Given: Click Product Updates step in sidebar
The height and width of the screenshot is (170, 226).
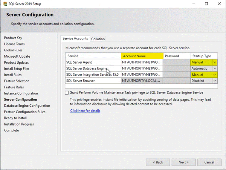Looking at the screenshot, I should pyautogui.click(x=16, y=62).
